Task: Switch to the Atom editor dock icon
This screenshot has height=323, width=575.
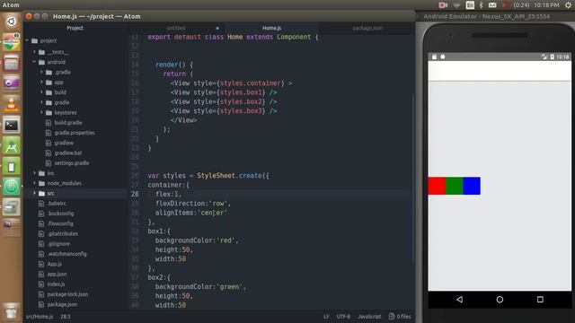Action: click(11, 187)
